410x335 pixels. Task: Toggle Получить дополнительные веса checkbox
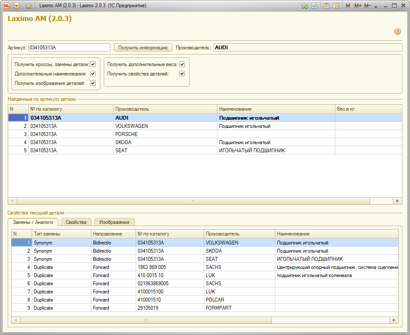pyautogui.click(x=182, y=64)
